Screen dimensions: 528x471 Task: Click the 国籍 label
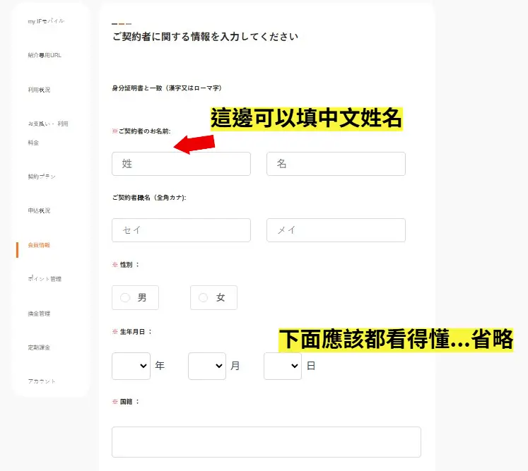tap(127, 402)
